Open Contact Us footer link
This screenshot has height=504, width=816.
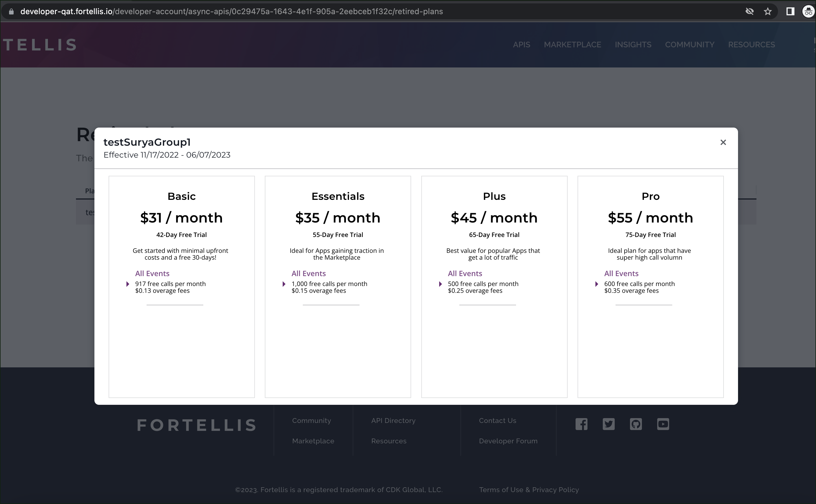(497, 421)
